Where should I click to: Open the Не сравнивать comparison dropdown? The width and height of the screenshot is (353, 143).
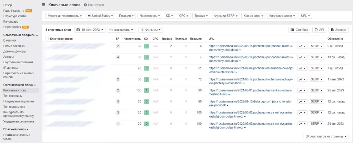tap(121, 30)
